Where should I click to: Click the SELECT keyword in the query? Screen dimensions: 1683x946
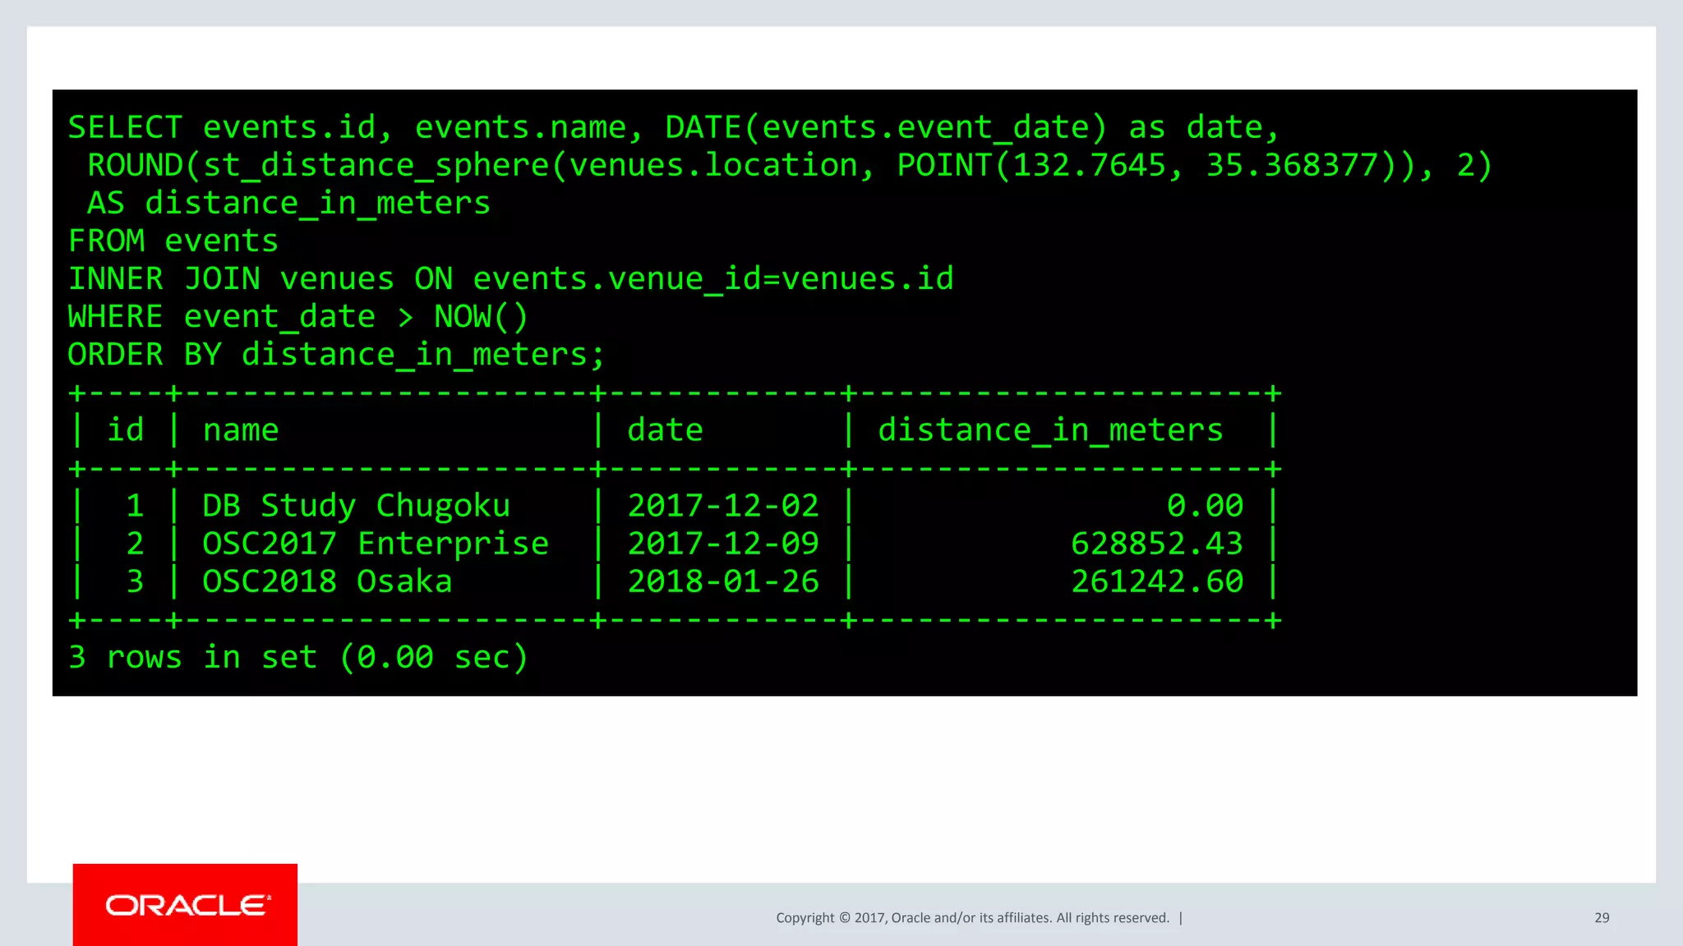point(125,128)
